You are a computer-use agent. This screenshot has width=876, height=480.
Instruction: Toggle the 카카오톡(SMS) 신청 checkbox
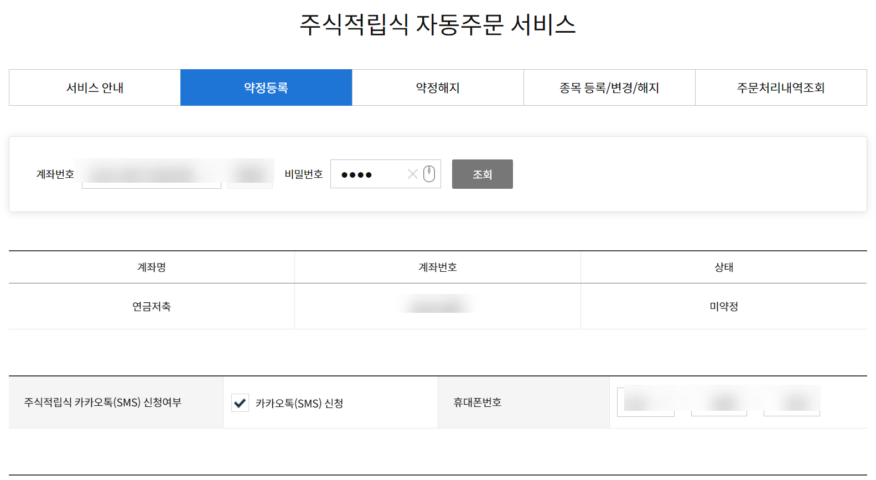pos(240,403)
